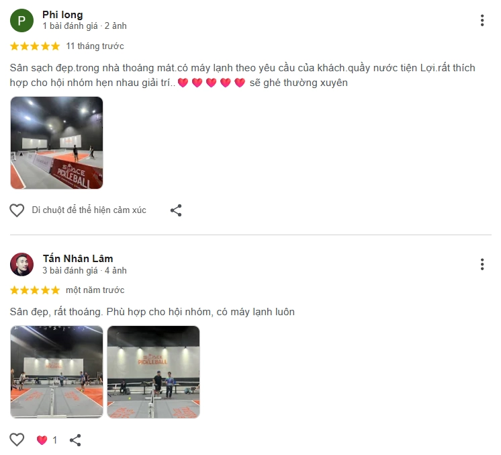Click "3 bài đánh giá · 4 ảnh" under Tấn Nhân Lâm
This screenshot has height=455, width=501.
(x=85, y=270)
